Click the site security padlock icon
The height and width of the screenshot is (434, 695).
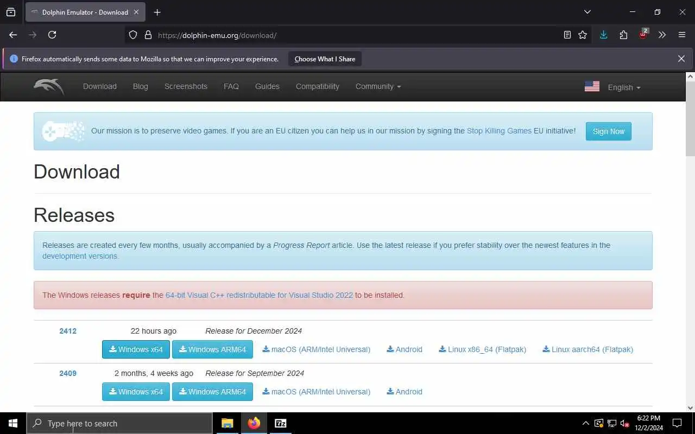tap(148, 35)
